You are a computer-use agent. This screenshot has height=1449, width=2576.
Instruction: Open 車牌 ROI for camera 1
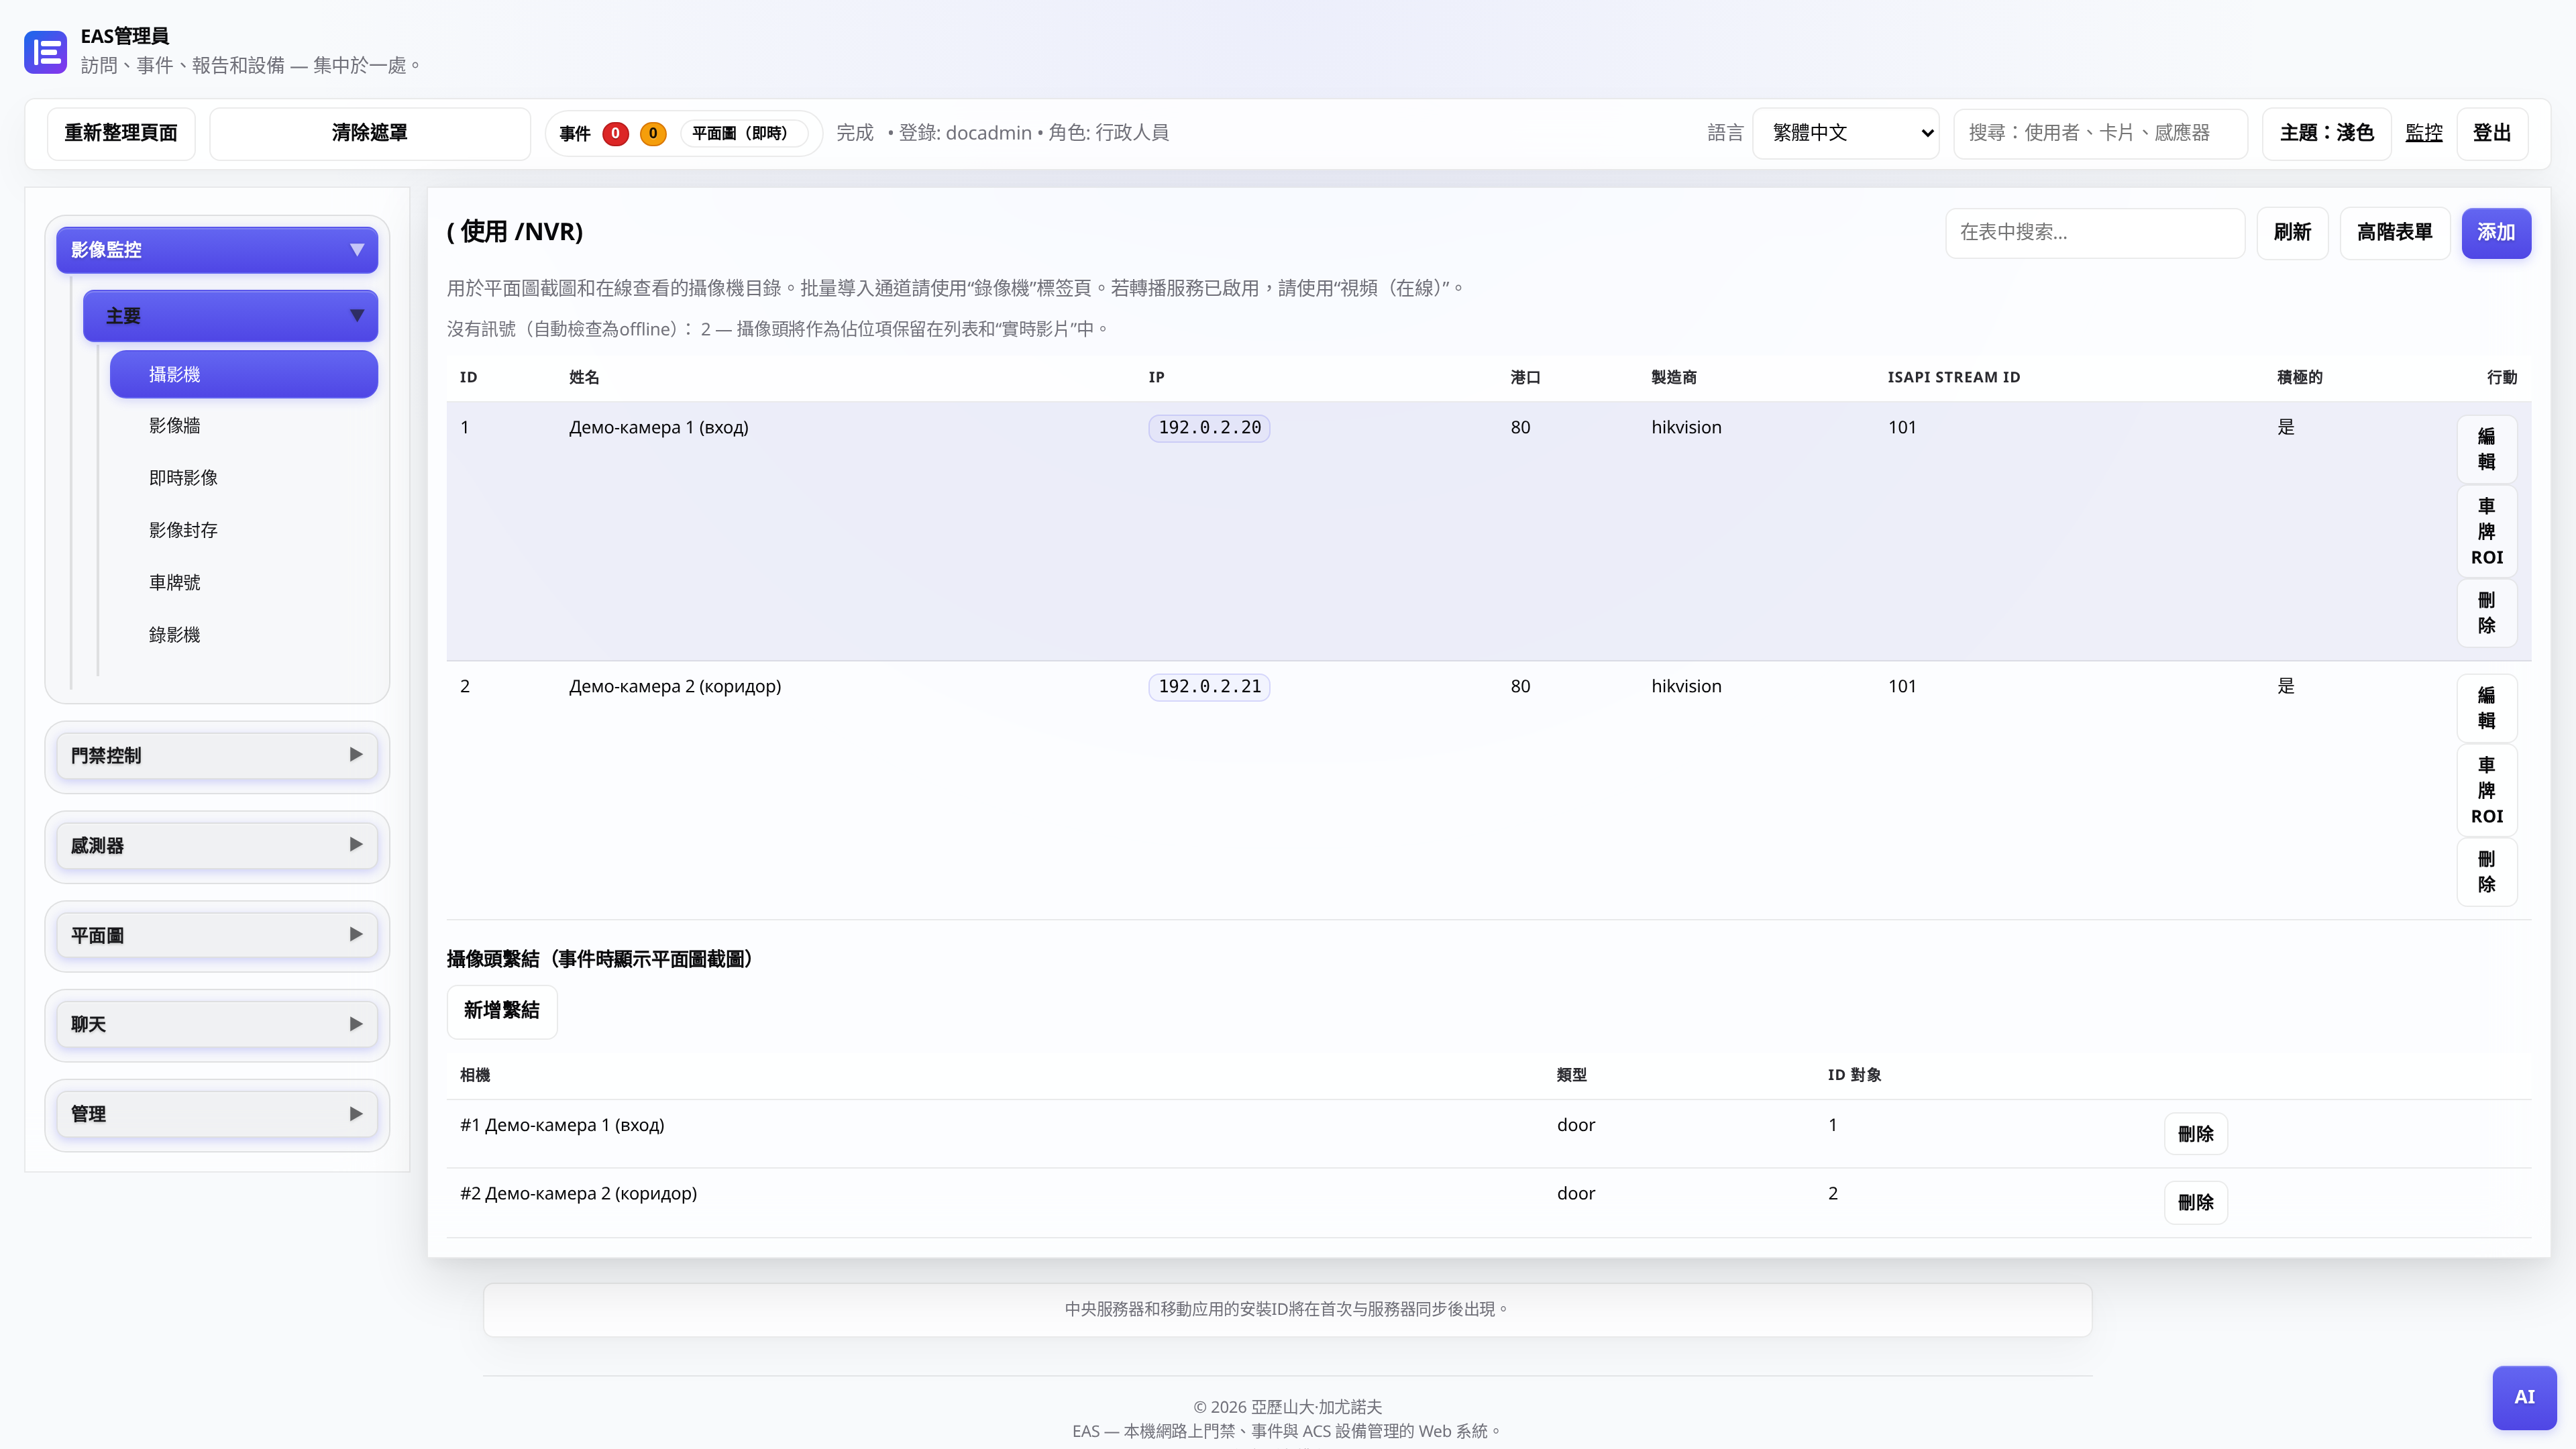(2486, 531)
